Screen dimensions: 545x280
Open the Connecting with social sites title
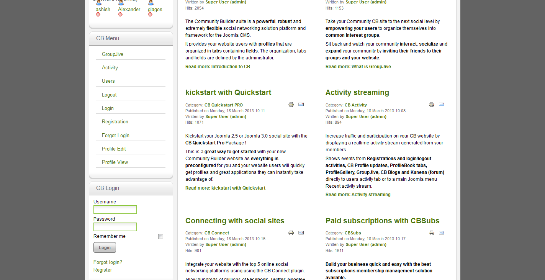coord(235,221)
